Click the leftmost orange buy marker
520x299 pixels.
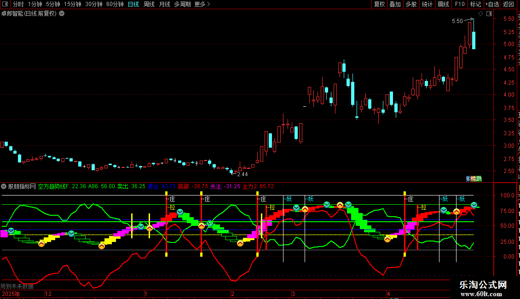tap(41, 244)
